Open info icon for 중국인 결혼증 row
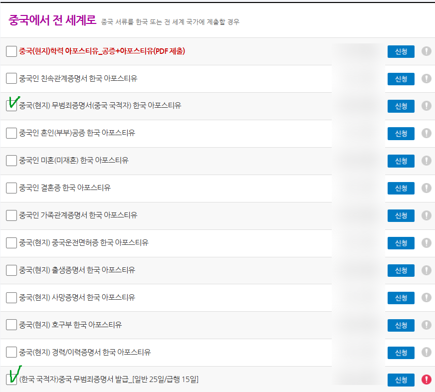 pos(427,188)
